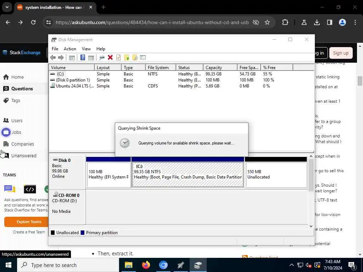Click the red X Delete toolbar icon
The image size is (363, 272).
coord(110,57)
